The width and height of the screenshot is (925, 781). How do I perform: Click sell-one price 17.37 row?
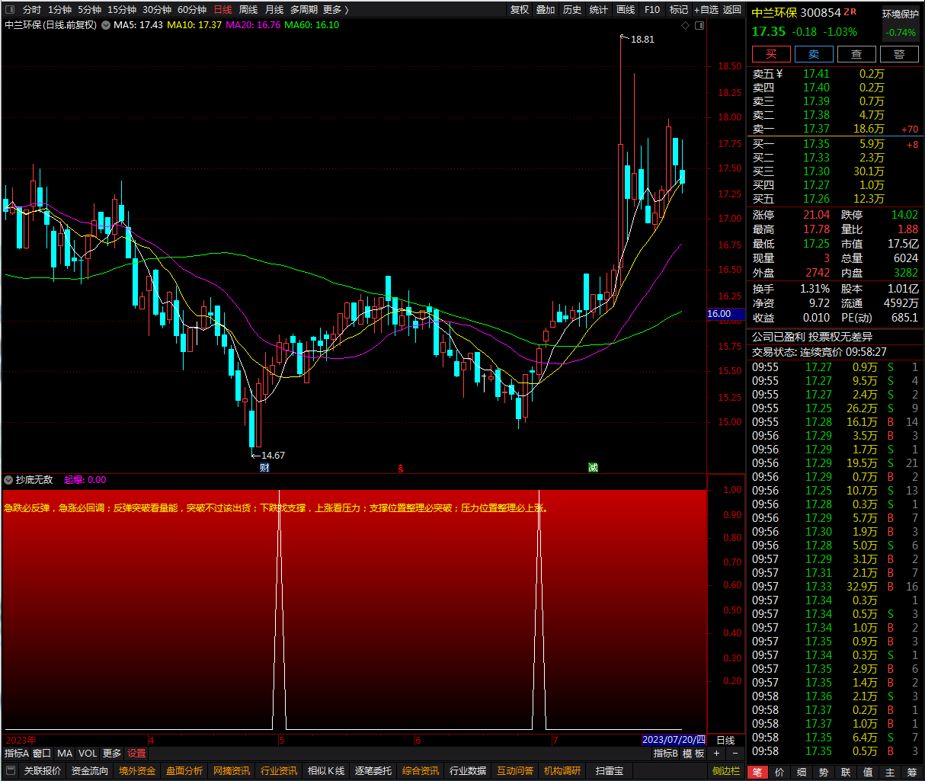tap(835, 129)
